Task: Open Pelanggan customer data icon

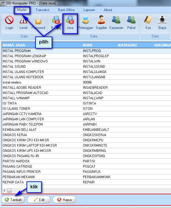Action: (x=85, y=22)
